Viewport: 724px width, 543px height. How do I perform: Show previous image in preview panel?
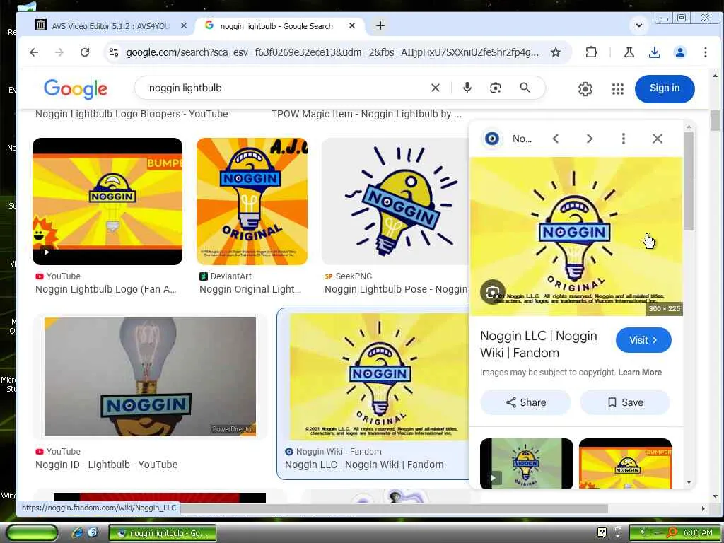pyautogui.click(x=556, y=139)
